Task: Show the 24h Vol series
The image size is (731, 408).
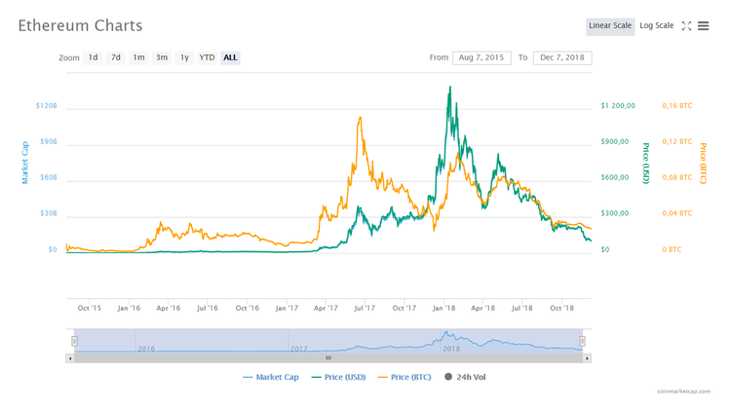Action: pos(466,377)
